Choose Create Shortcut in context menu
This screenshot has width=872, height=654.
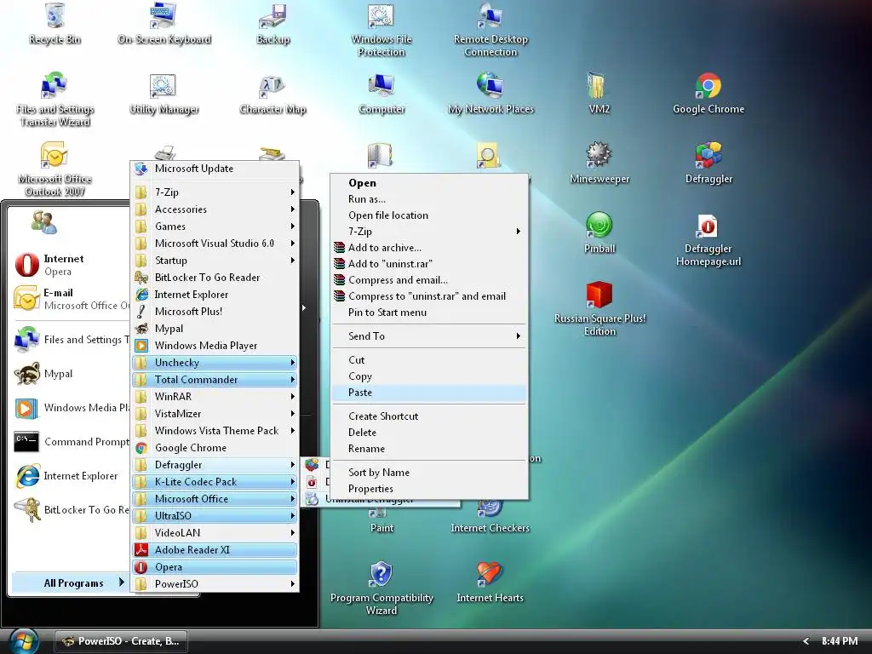429,416
